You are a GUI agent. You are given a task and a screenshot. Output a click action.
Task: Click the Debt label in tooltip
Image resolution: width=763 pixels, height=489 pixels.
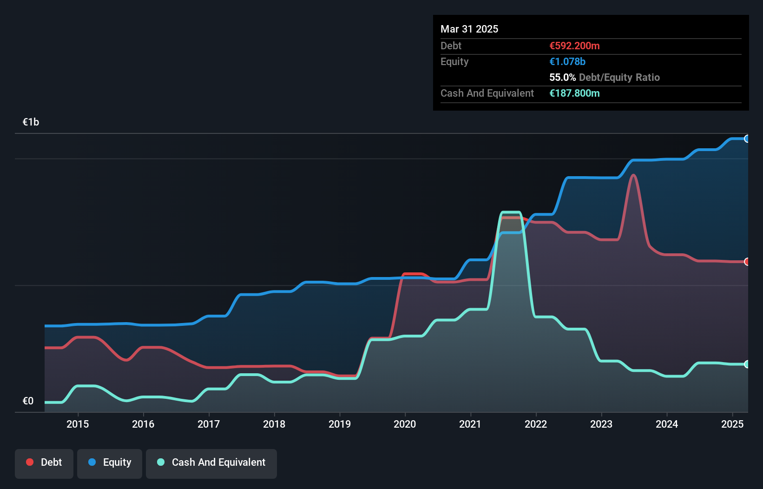click(451, 46)
